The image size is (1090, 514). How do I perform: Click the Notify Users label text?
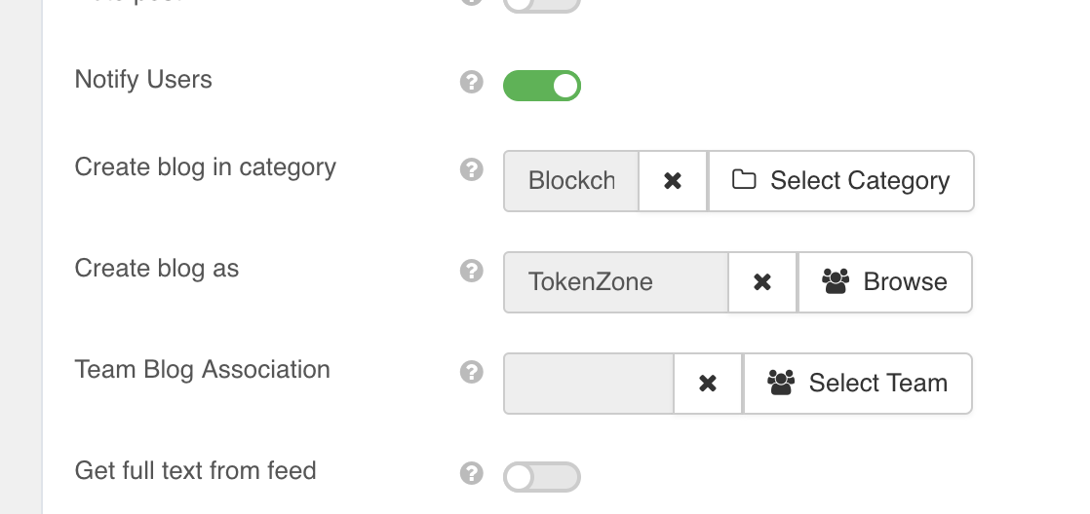(x=143, y=79)
